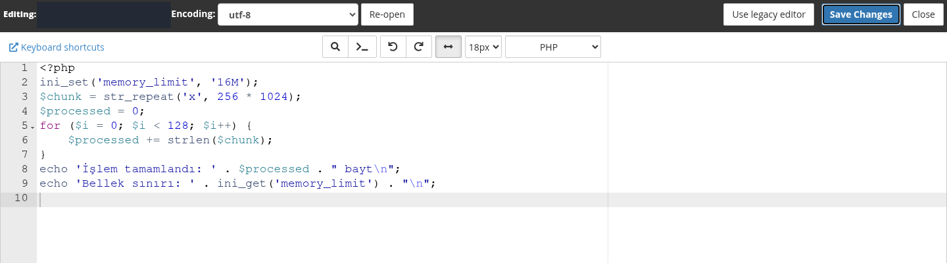Click the Re-open button
Viewport: 947px width, 263px height.
tap(387, 14)
